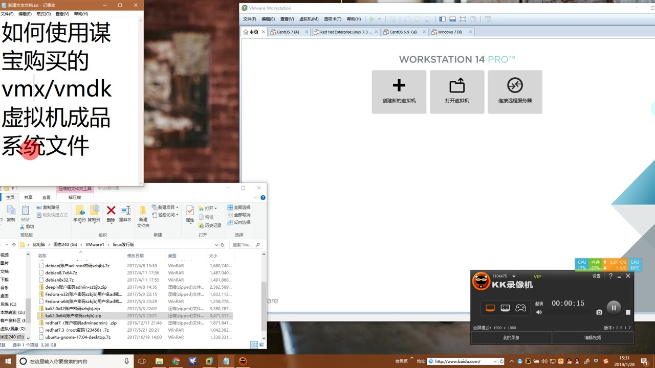
Task: Select KK recorder region capture mode icon
Action: (x=505, y=308)
